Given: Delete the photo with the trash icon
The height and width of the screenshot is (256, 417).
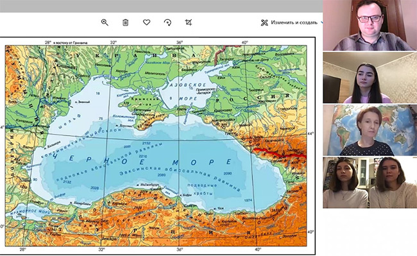Looking at the screenshot, I should coord(126,22).
